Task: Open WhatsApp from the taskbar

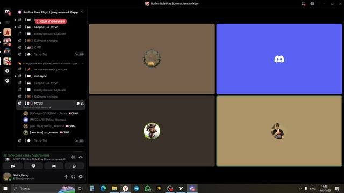Action: tap(148, 188)
